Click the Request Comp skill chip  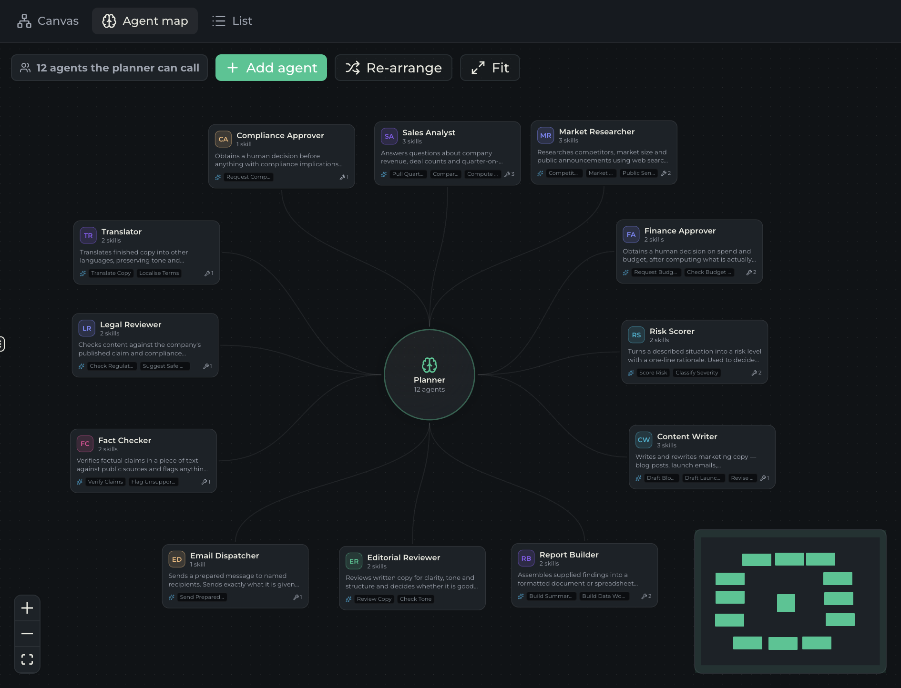(248, 177)
